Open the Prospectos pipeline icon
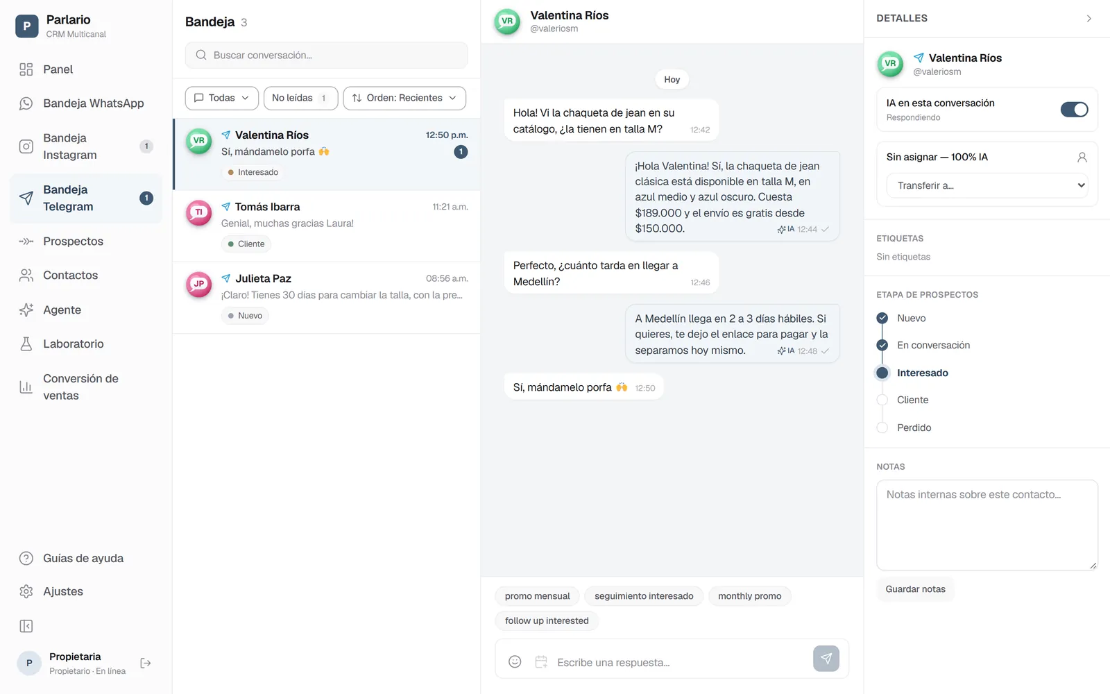 (26, 242)
